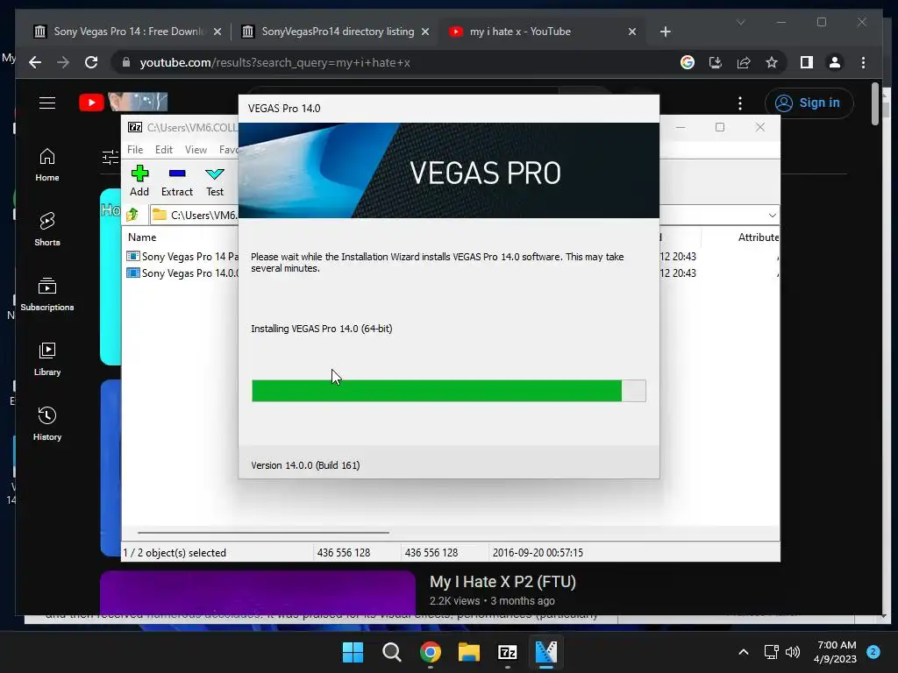This screenshot has height=673, width=898.
Task: Click the YouTube page vertical scrollbar
Action: 874,104
